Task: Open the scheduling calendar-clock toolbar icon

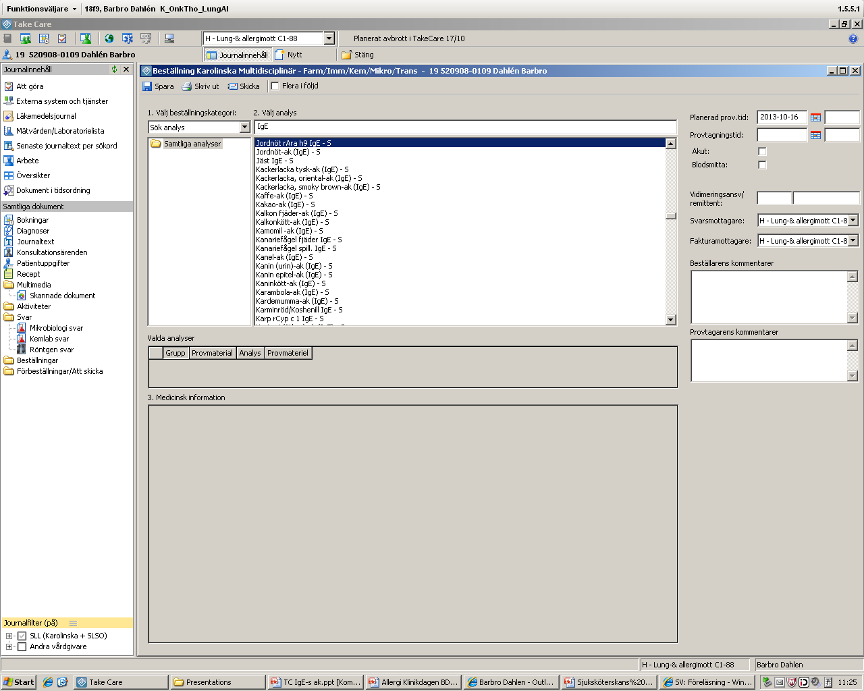Action: pyautogui.click(x=44, y=38)
